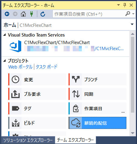Click the cloud sync icon
This screenshot has height=144, width=137.
pos(76,123)
